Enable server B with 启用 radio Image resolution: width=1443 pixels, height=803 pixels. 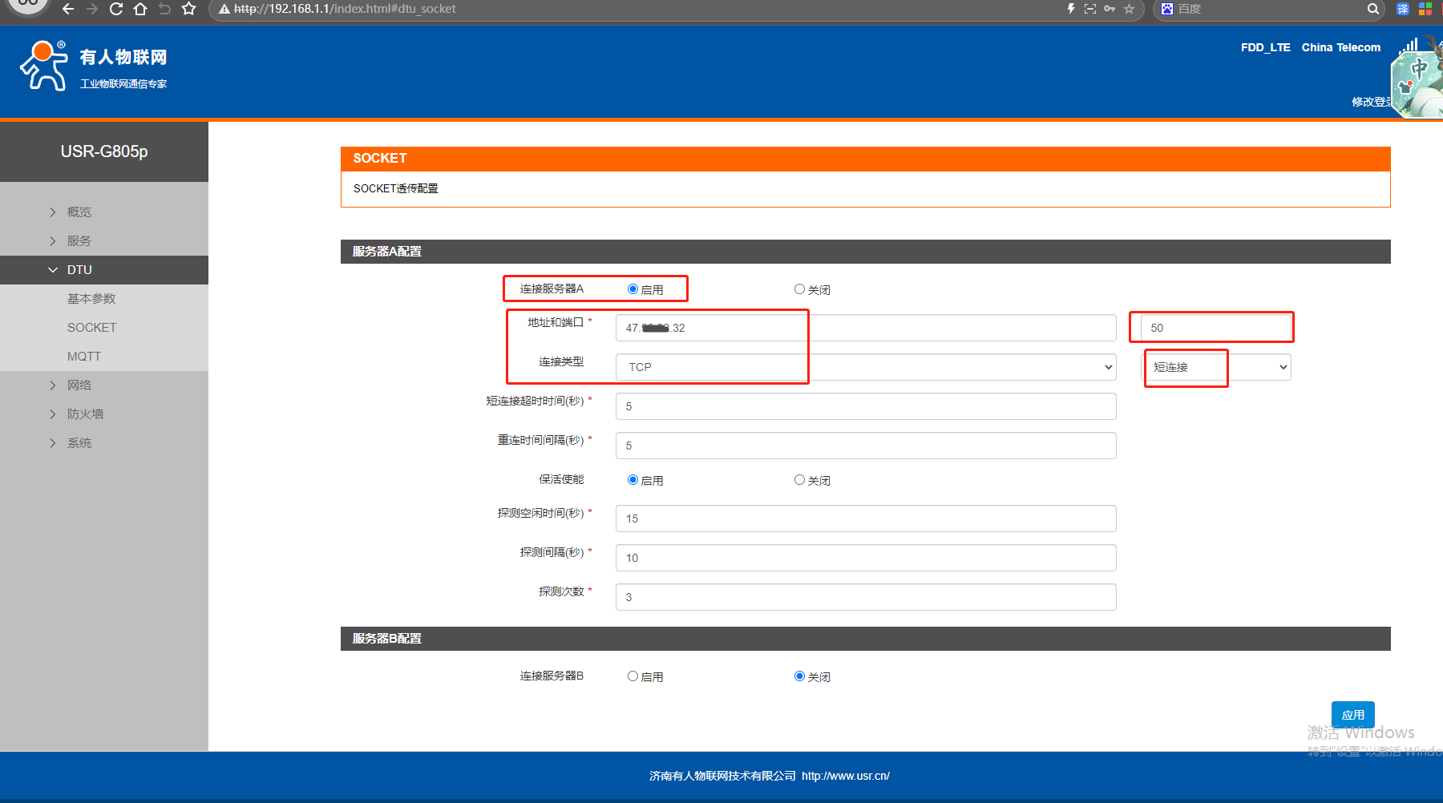(633, 676)
